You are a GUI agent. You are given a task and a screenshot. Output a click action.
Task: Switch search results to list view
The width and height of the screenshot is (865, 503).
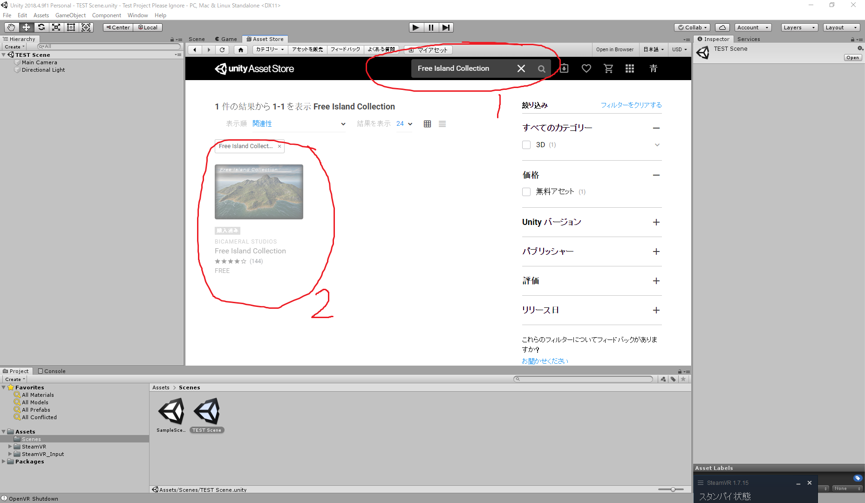pos(442,123)
